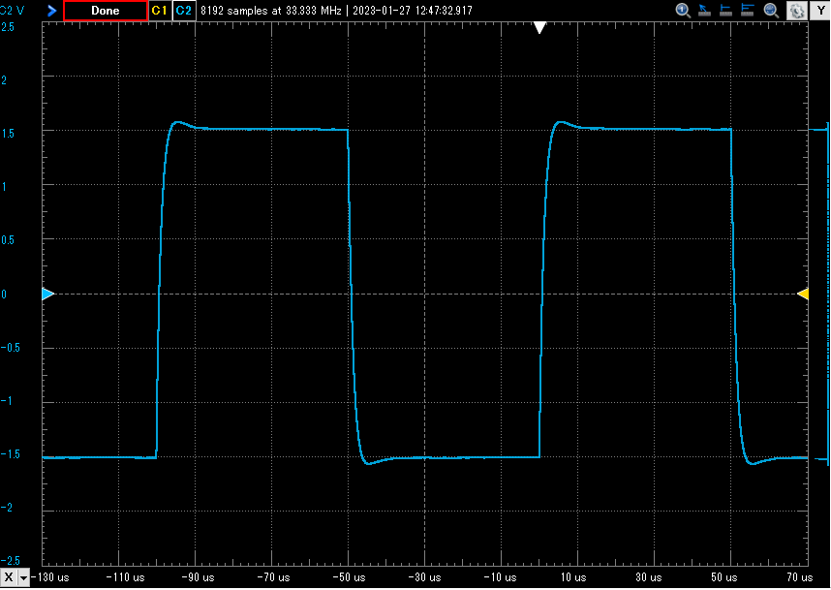
Task: Open plot options gear menu
Action: tap(797, 11)
